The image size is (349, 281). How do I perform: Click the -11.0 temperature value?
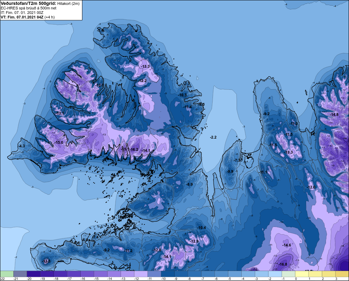click(294, 124)
